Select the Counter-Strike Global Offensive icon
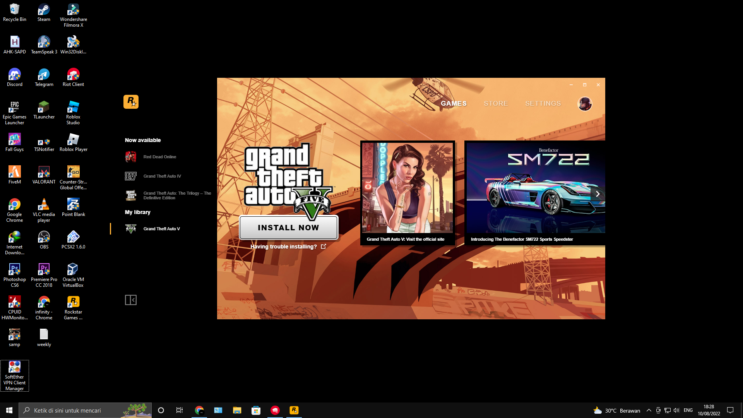This screenshot has height=418, width=743. point(74,178)
